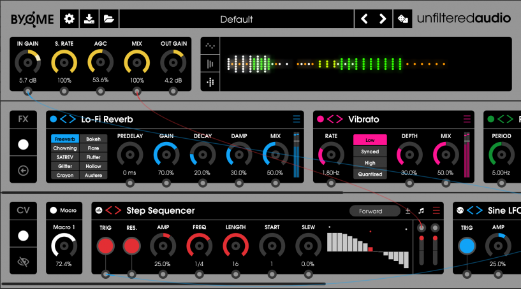Switch Lo-Fi Reverb module type with arrows
The image size is (521, 289).
(68, 119)
